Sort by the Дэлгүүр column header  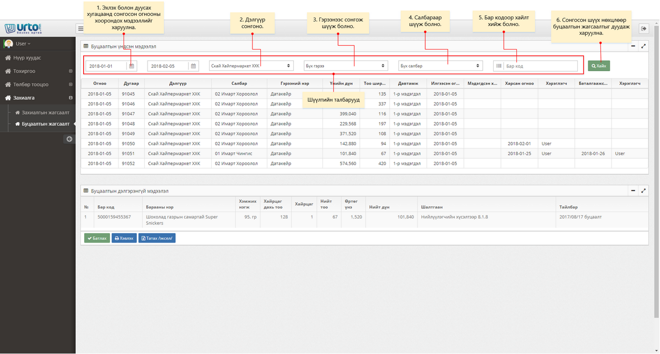[178, 83]
